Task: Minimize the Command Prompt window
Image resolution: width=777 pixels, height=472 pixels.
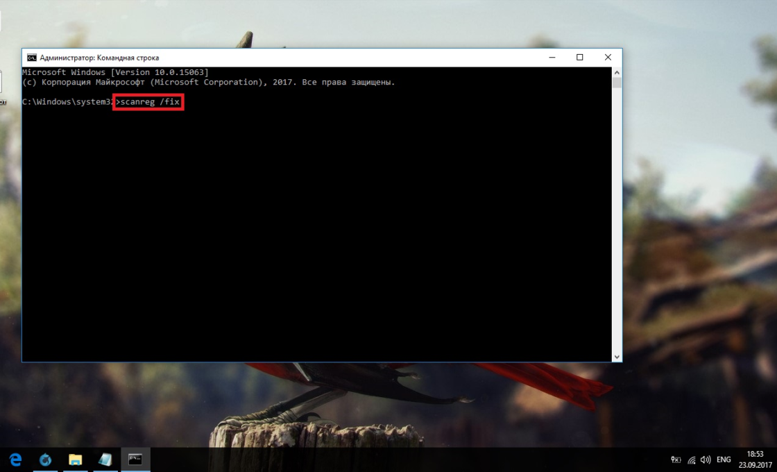Action: point(552,58)
